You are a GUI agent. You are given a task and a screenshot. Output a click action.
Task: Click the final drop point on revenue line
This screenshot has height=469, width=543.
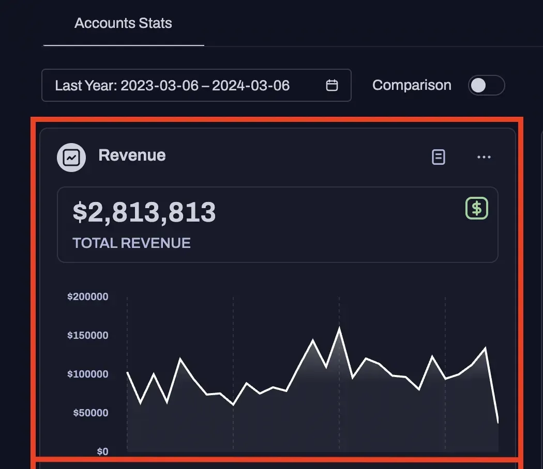tap(498, 423)
